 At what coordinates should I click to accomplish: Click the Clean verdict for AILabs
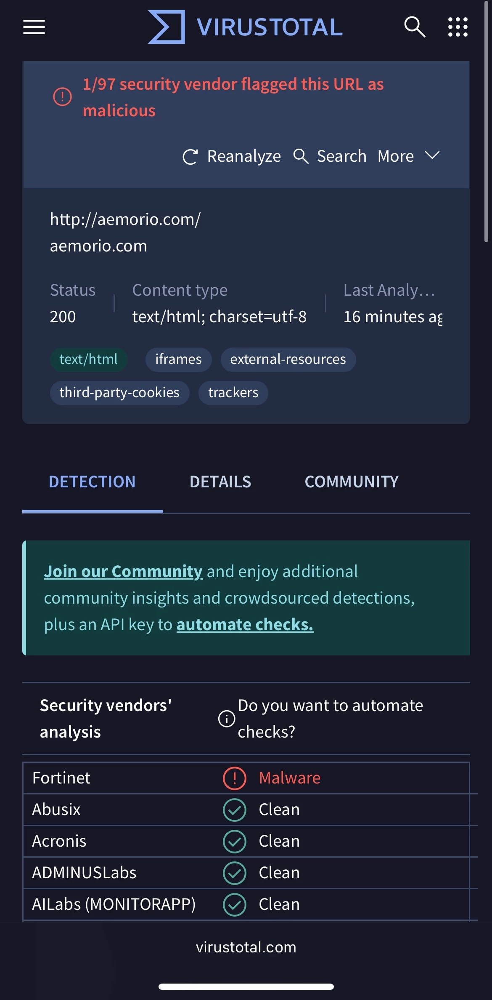point(279,904)
